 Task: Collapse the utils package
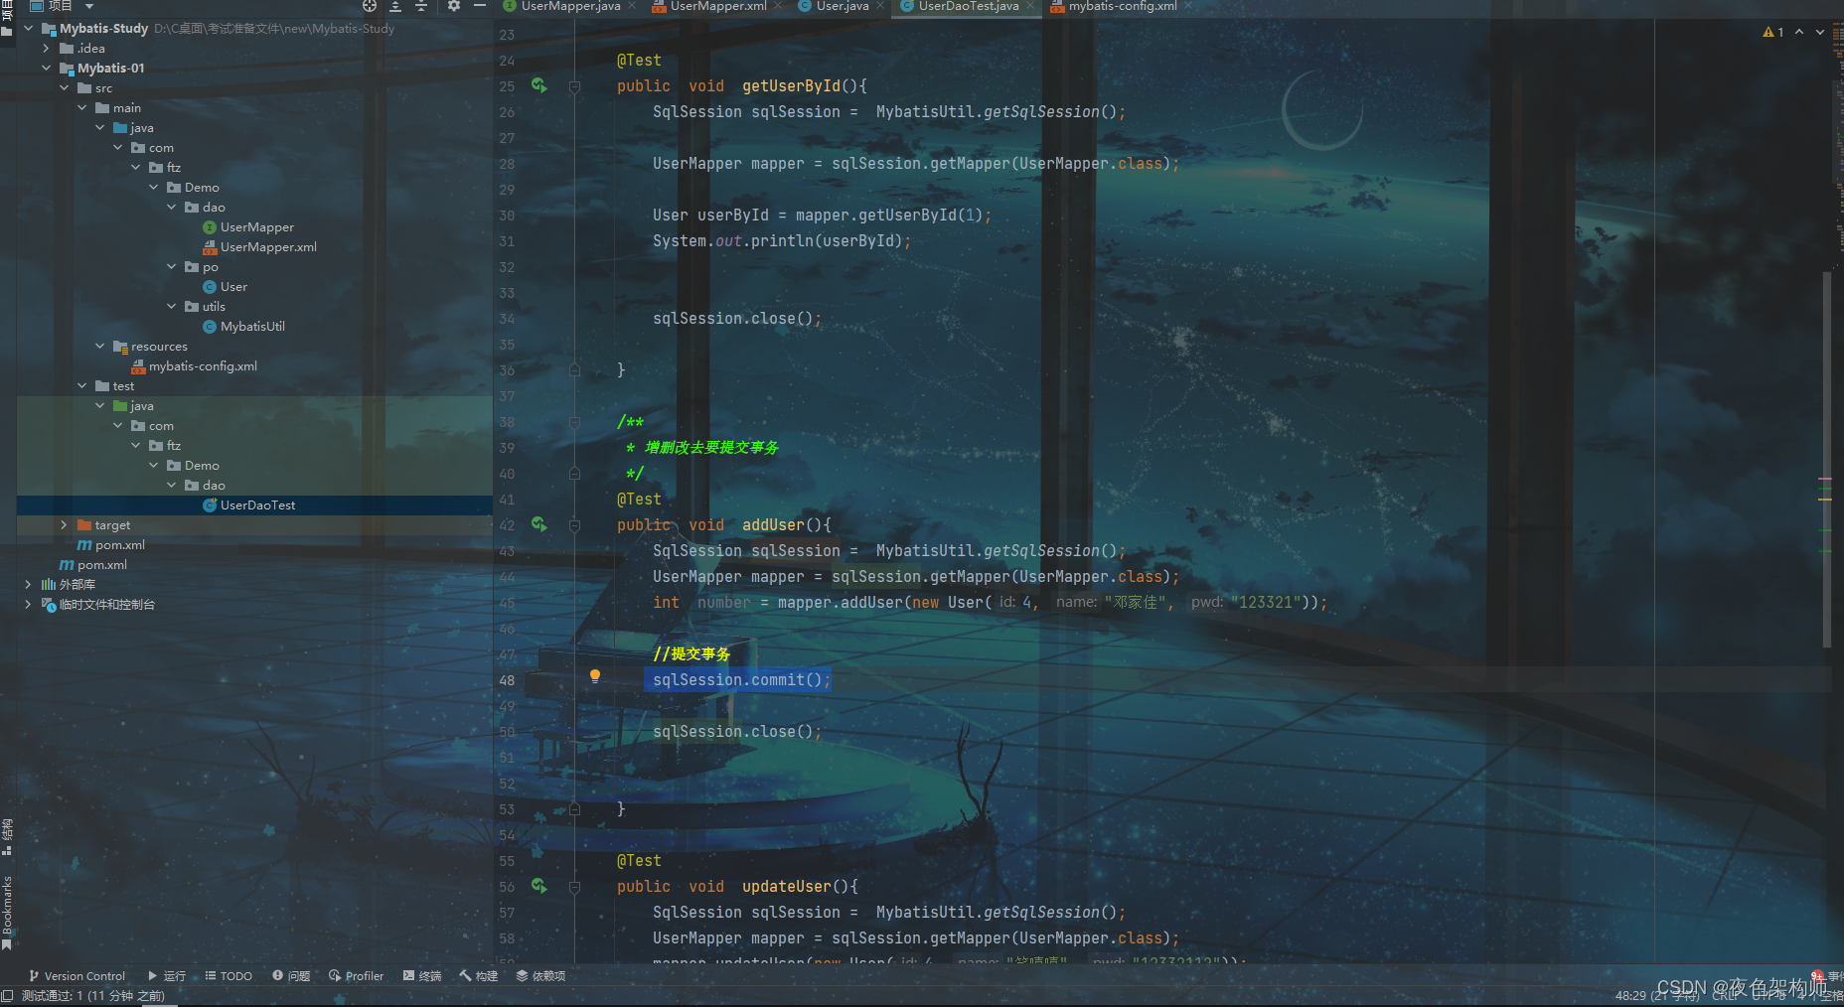[x=171, y=306]
